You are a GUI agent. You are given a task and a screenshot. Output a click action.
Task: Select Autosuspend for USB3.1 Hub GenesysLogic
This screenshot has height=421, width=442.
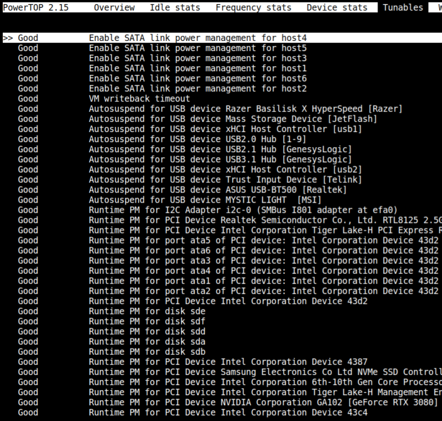click(x=185, y=159)
